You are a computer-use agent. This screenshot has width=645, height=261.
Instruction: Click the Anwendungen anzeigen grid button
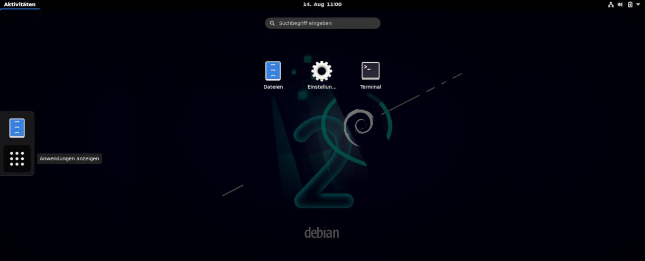[17, 159]
